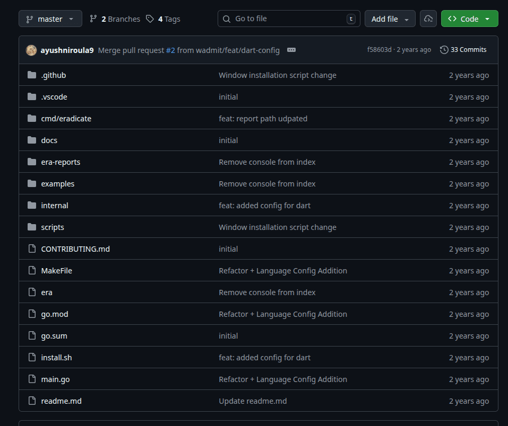This screenshot has height=426, width=508.
Task: Open pull request #2 link
Action: coord(170,50)
